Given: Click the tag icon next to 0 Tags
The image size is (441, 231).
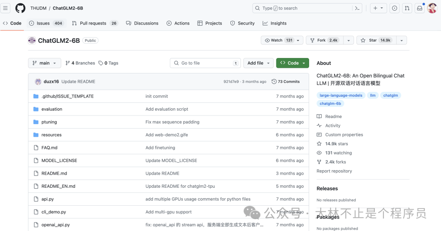Looking at the screenshot, I should 101,63.
